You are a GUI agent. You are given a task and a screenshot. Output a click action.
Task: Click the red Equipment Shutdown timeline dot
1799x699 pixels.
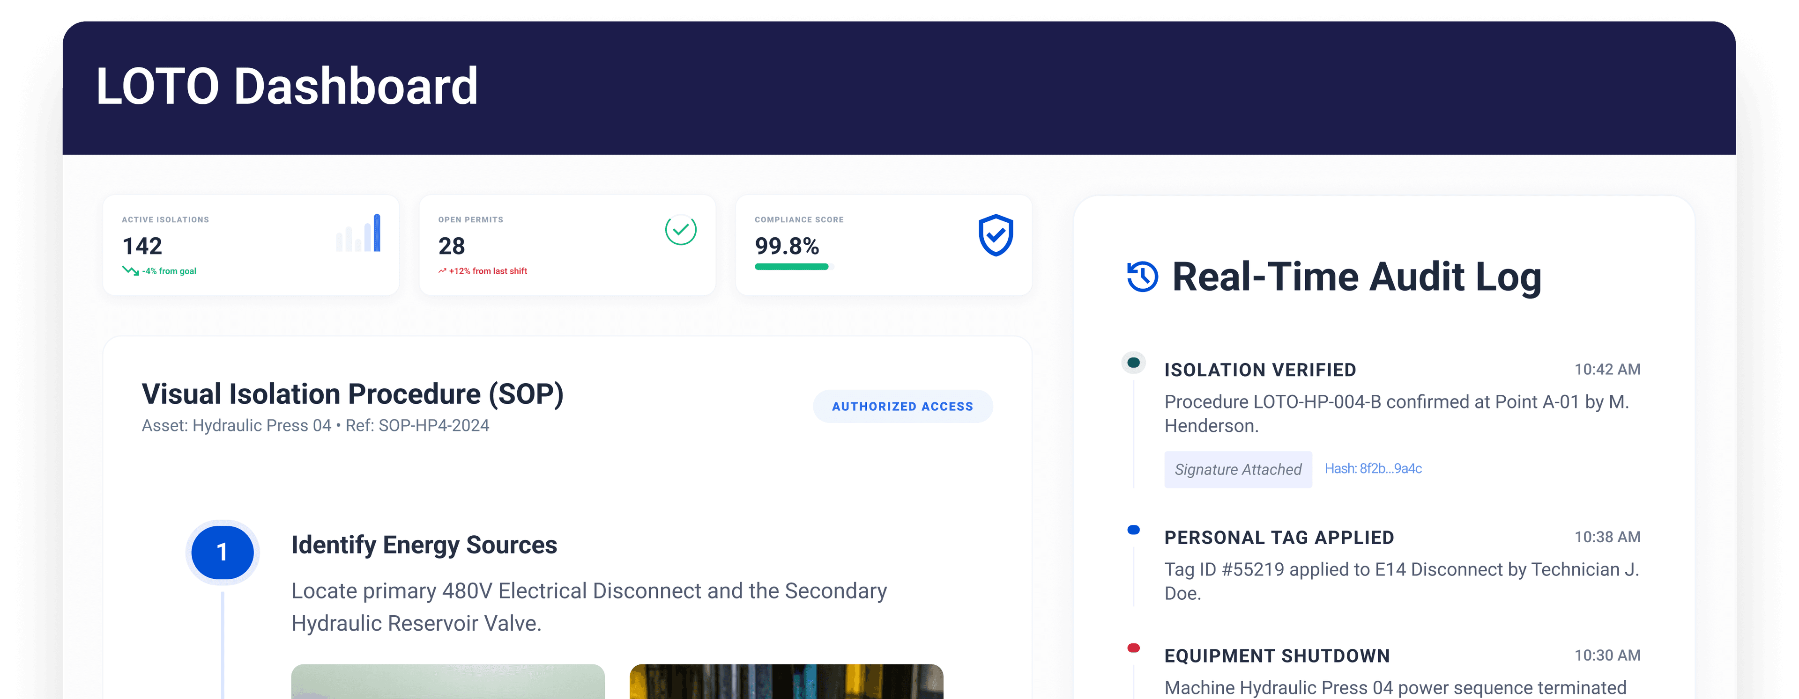pos(1133,648)
